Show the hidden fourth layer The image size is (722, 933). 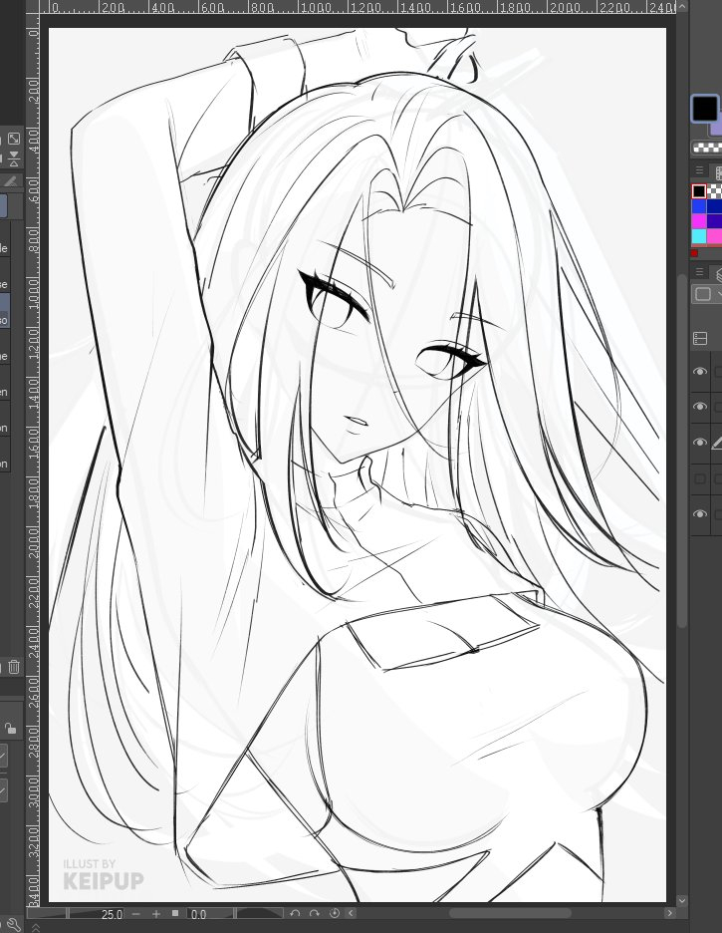[700, 478]
